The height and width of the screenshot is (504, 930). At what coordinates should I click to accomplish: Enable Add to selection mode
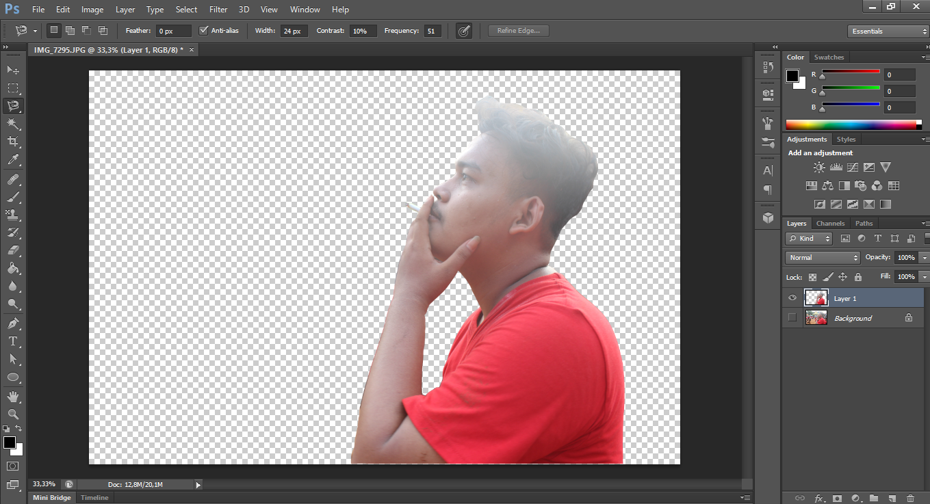click(70, 31)
